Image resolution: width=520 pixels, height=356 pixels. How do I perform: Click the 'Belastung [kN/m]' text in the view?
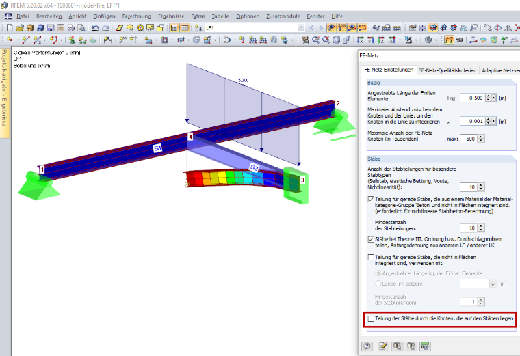pyautogui.click(x=33, y=66)
